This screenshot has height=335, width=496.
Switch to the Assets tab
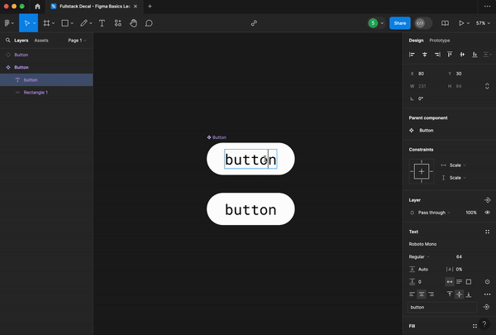tap(41, 41)
